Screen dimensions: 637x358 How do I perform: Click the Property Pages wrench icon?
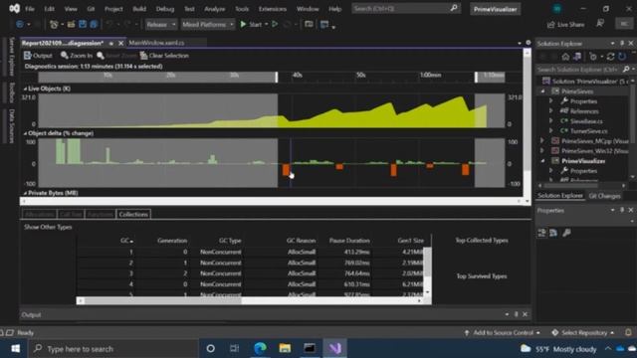tap(566, 233)
